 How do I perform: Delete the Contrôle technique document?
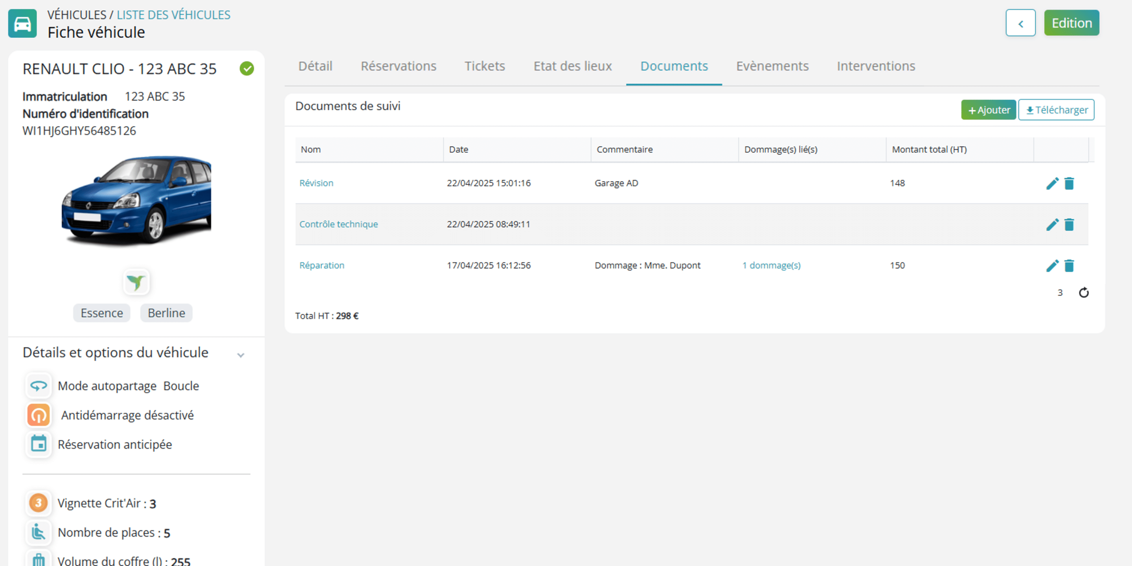(1069, 224)
